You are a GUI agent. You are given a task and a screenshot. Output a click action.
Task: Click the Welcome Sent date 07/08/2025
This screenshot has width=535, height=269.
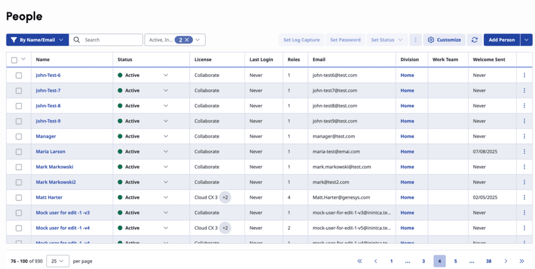click(485, 151)
